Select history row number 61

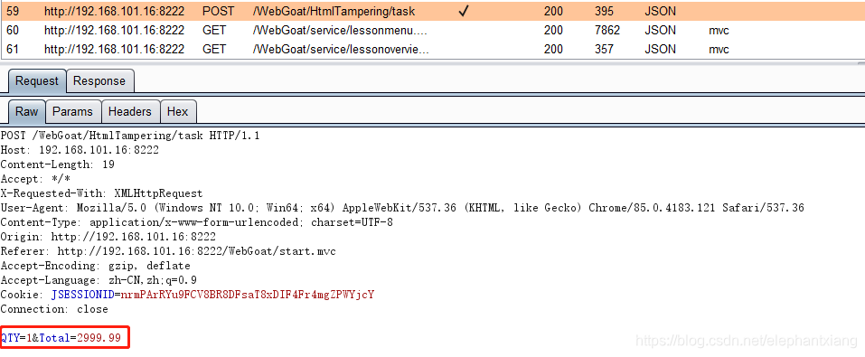(x=432, y=49)
